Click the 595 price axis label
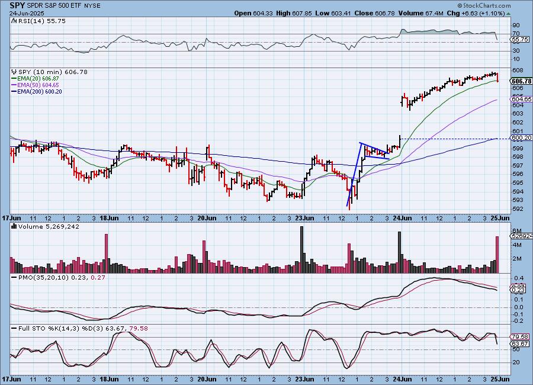Image resolution: width=533 pixels, height=385 pixels. pyautogui.click(x=518, y=182)
